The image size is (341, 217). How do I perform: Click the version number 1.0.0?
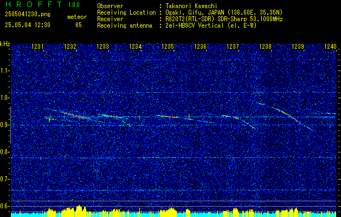click(x=74, y=4)
